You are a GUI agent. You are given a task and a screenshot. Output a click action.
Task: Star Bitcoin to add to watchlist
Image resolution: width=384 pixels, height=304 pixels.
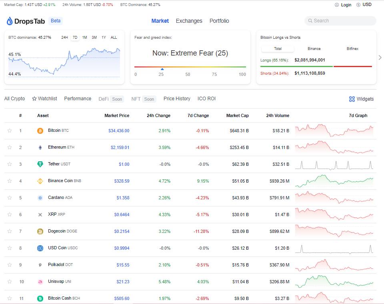[x=10, y=131]
